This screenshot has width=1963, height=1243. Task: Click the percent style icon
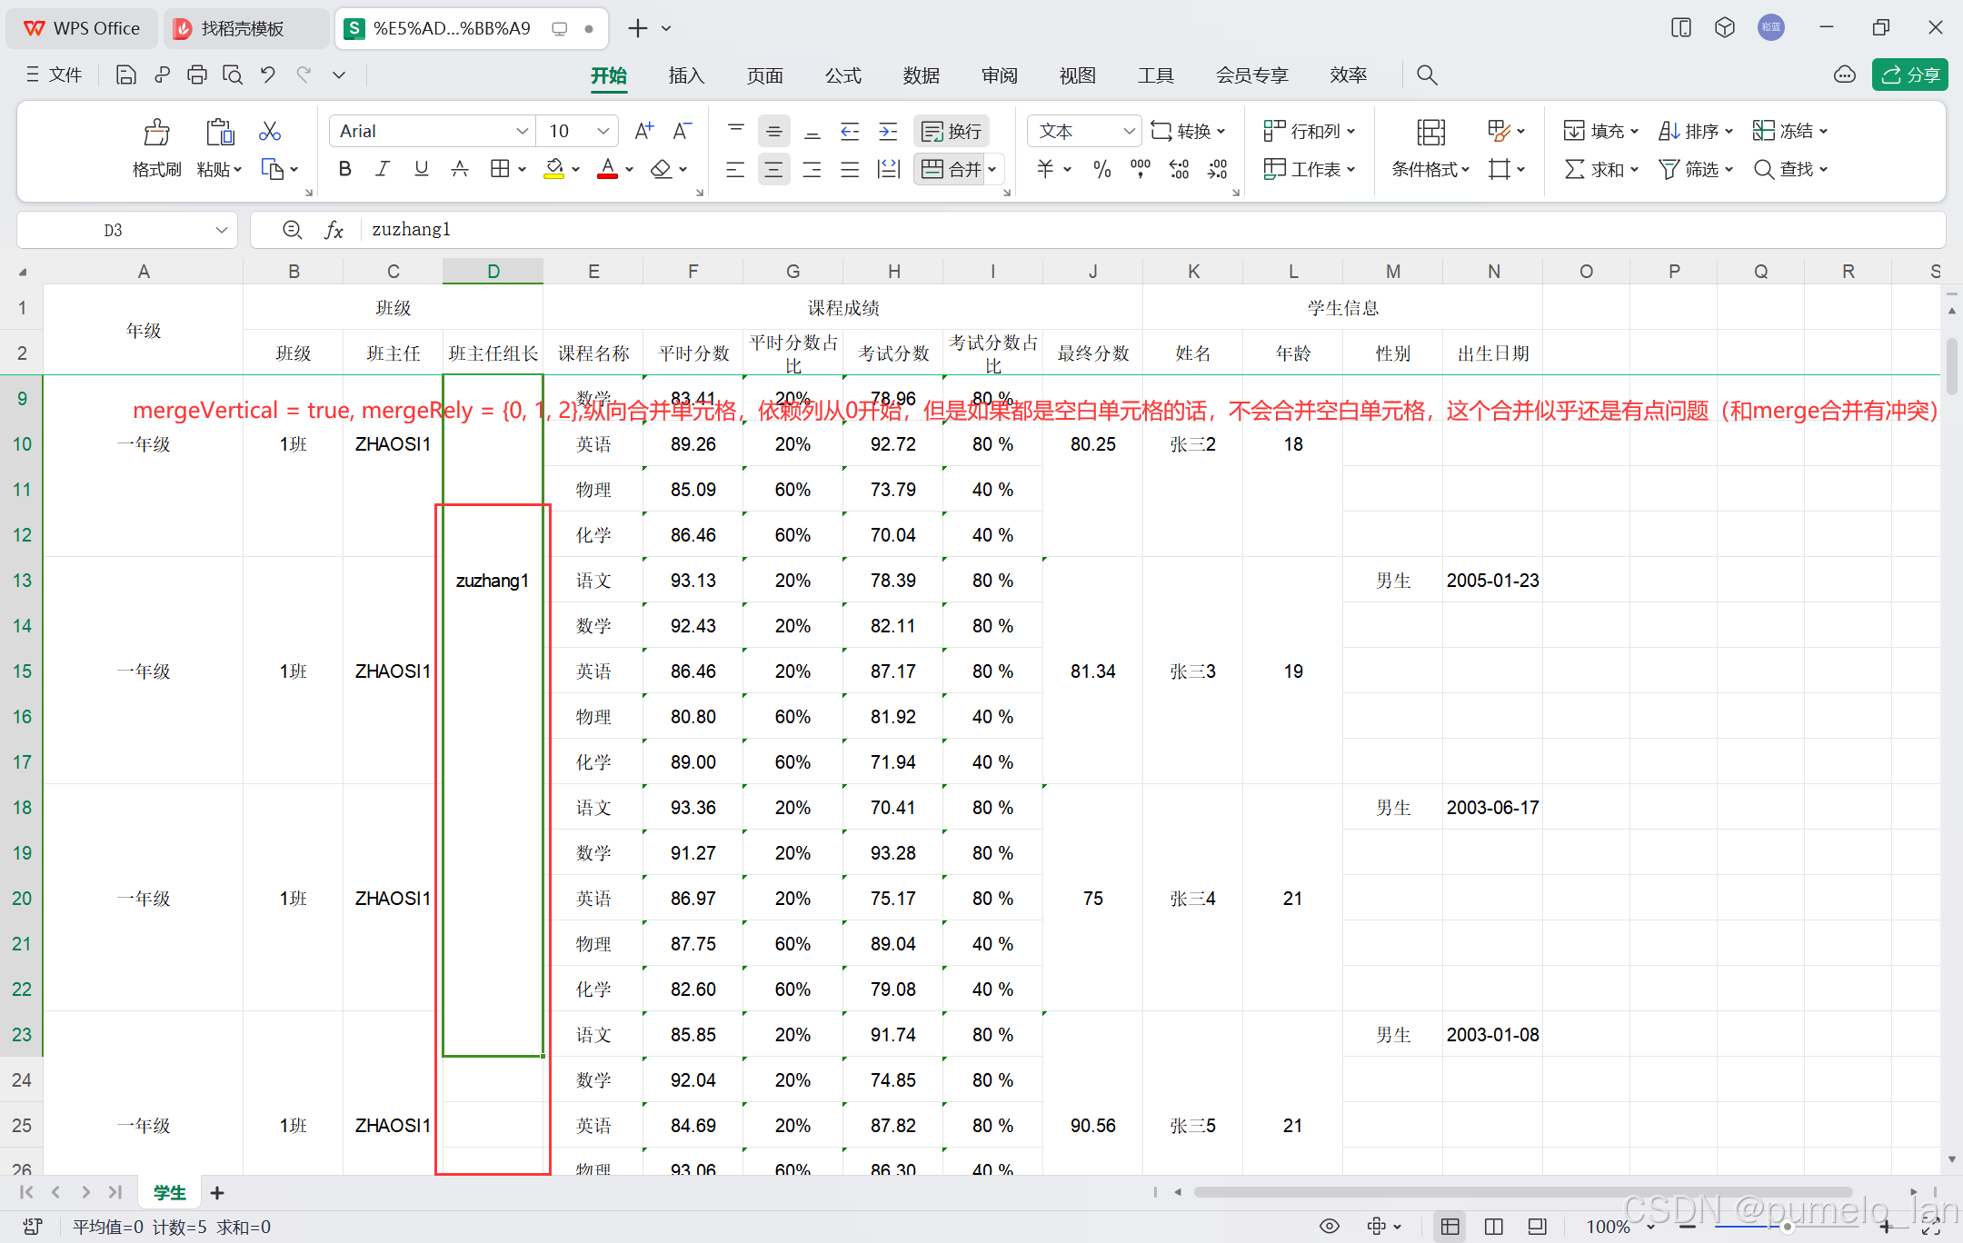(1101, 170)
